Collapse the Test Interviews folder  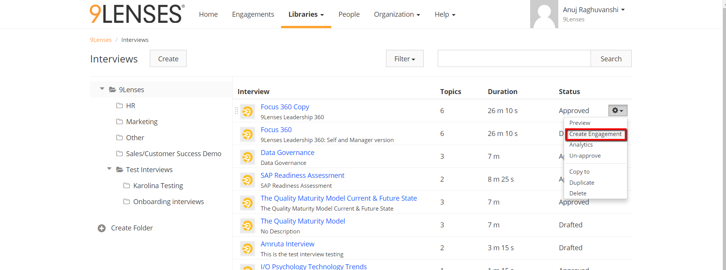(109, 168)
